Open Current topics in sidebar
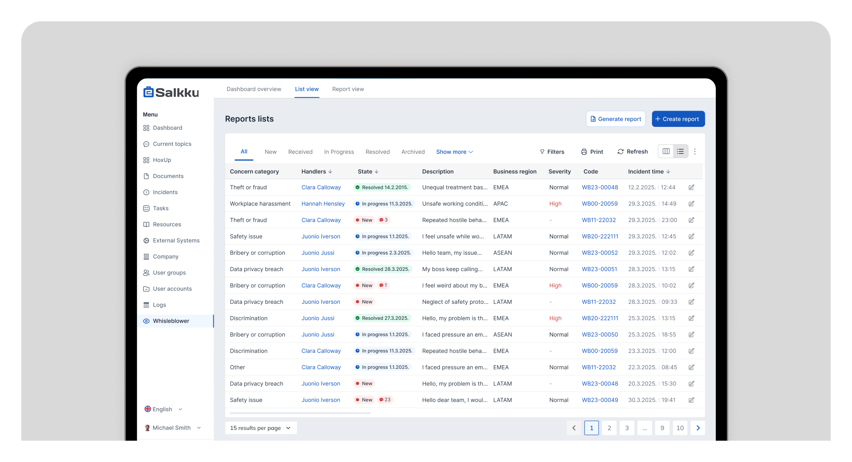 pyautogui.click(x=172, y=144)
